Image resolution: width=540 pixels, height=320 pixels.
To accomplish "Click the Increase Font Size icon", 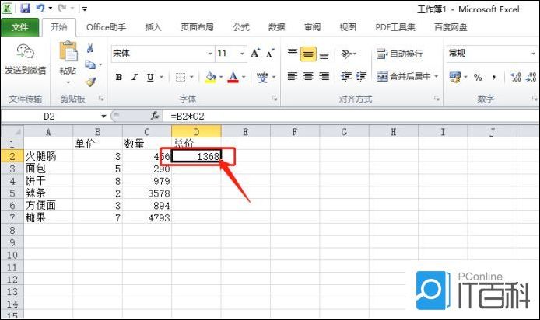I will (255, 54).
